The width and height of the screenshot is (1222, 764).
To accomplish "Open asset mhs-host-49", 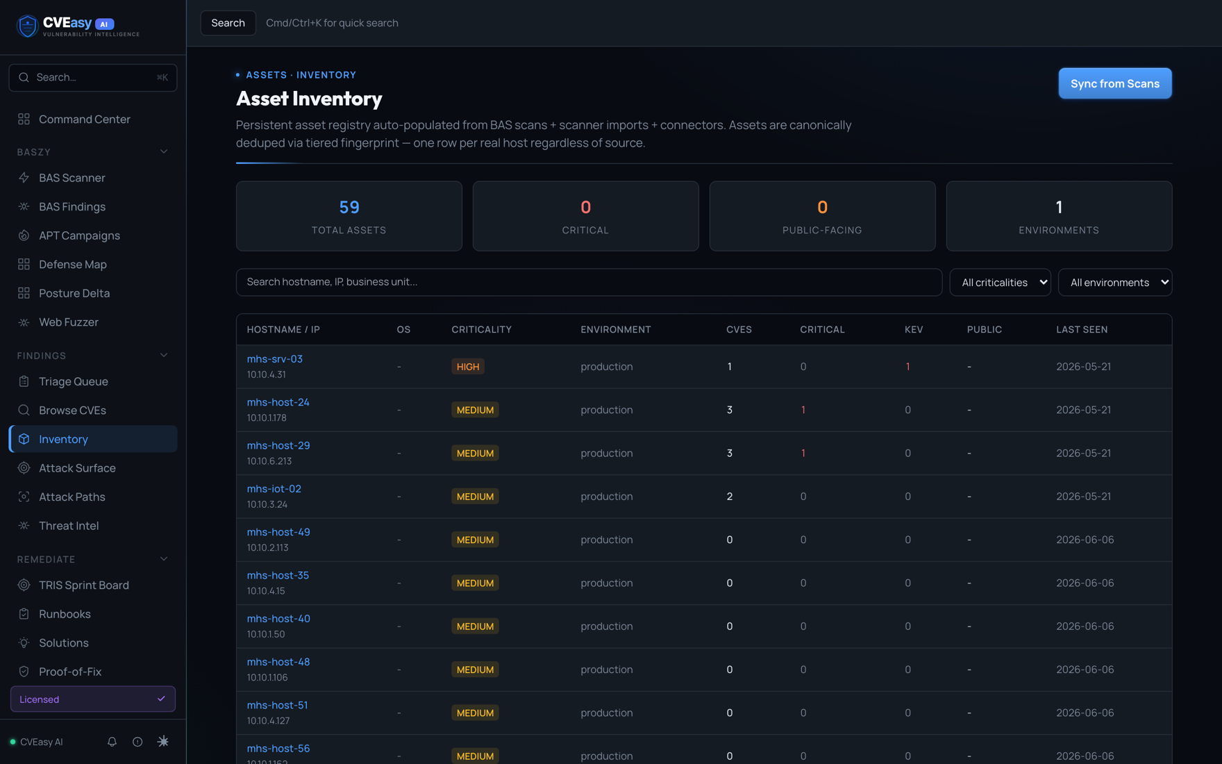I will 278,532.
